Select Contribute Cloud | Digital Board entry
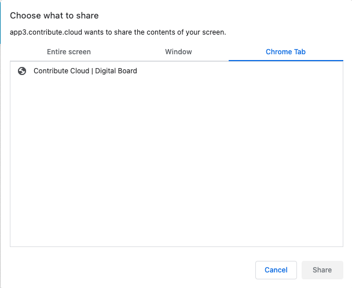The height and width of the screenshot is (288, 352). pos(177,71)
